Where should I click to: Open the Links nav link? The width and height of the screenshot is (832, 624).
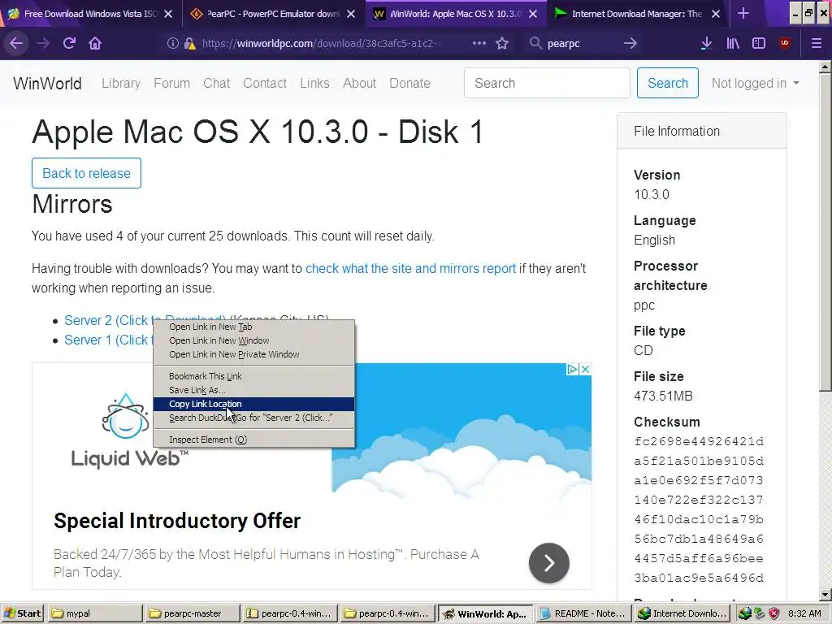click(x=314, y=84)
